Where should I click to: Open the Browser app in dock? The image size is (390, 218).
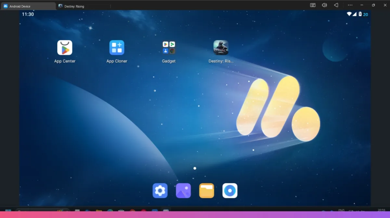[x=230, y=190]
